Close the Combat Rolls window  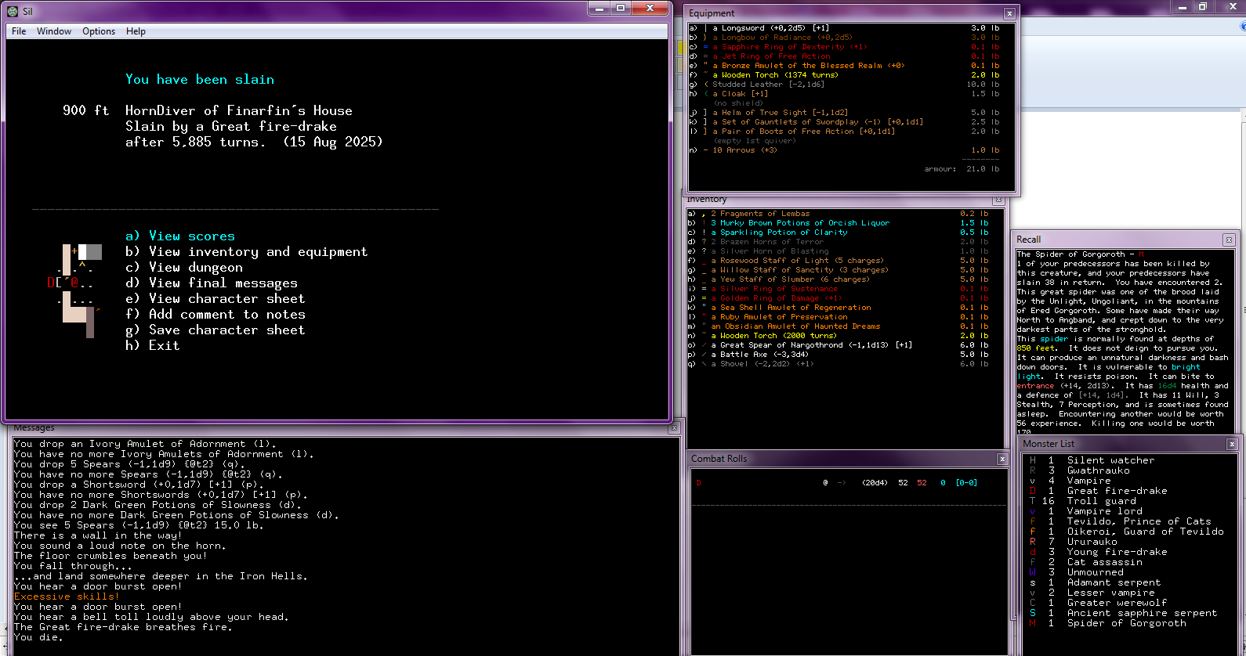pos(1002,459)
